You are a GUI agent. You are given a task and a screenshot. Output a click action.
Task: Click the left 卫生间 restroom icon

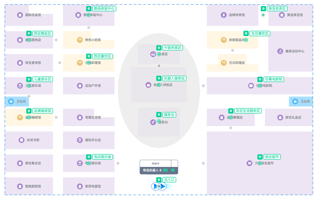pyautogui.click(x=11, y=101)
